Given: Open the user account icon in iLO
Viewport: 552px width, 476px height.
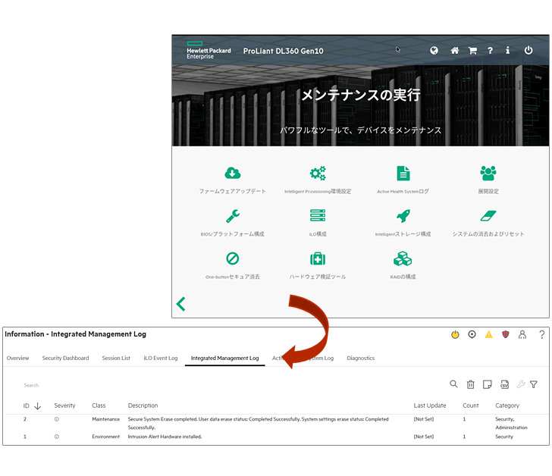Looking at the screenshot, I should coord(522,334).
